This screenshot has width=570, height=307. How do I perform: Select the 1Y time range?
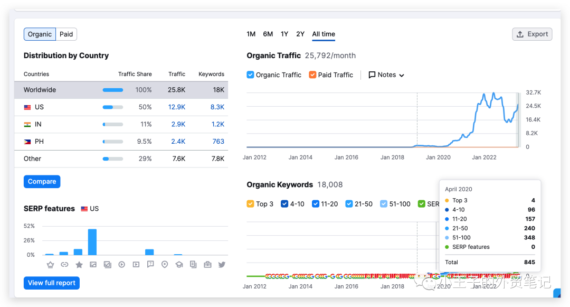[284, 34]
